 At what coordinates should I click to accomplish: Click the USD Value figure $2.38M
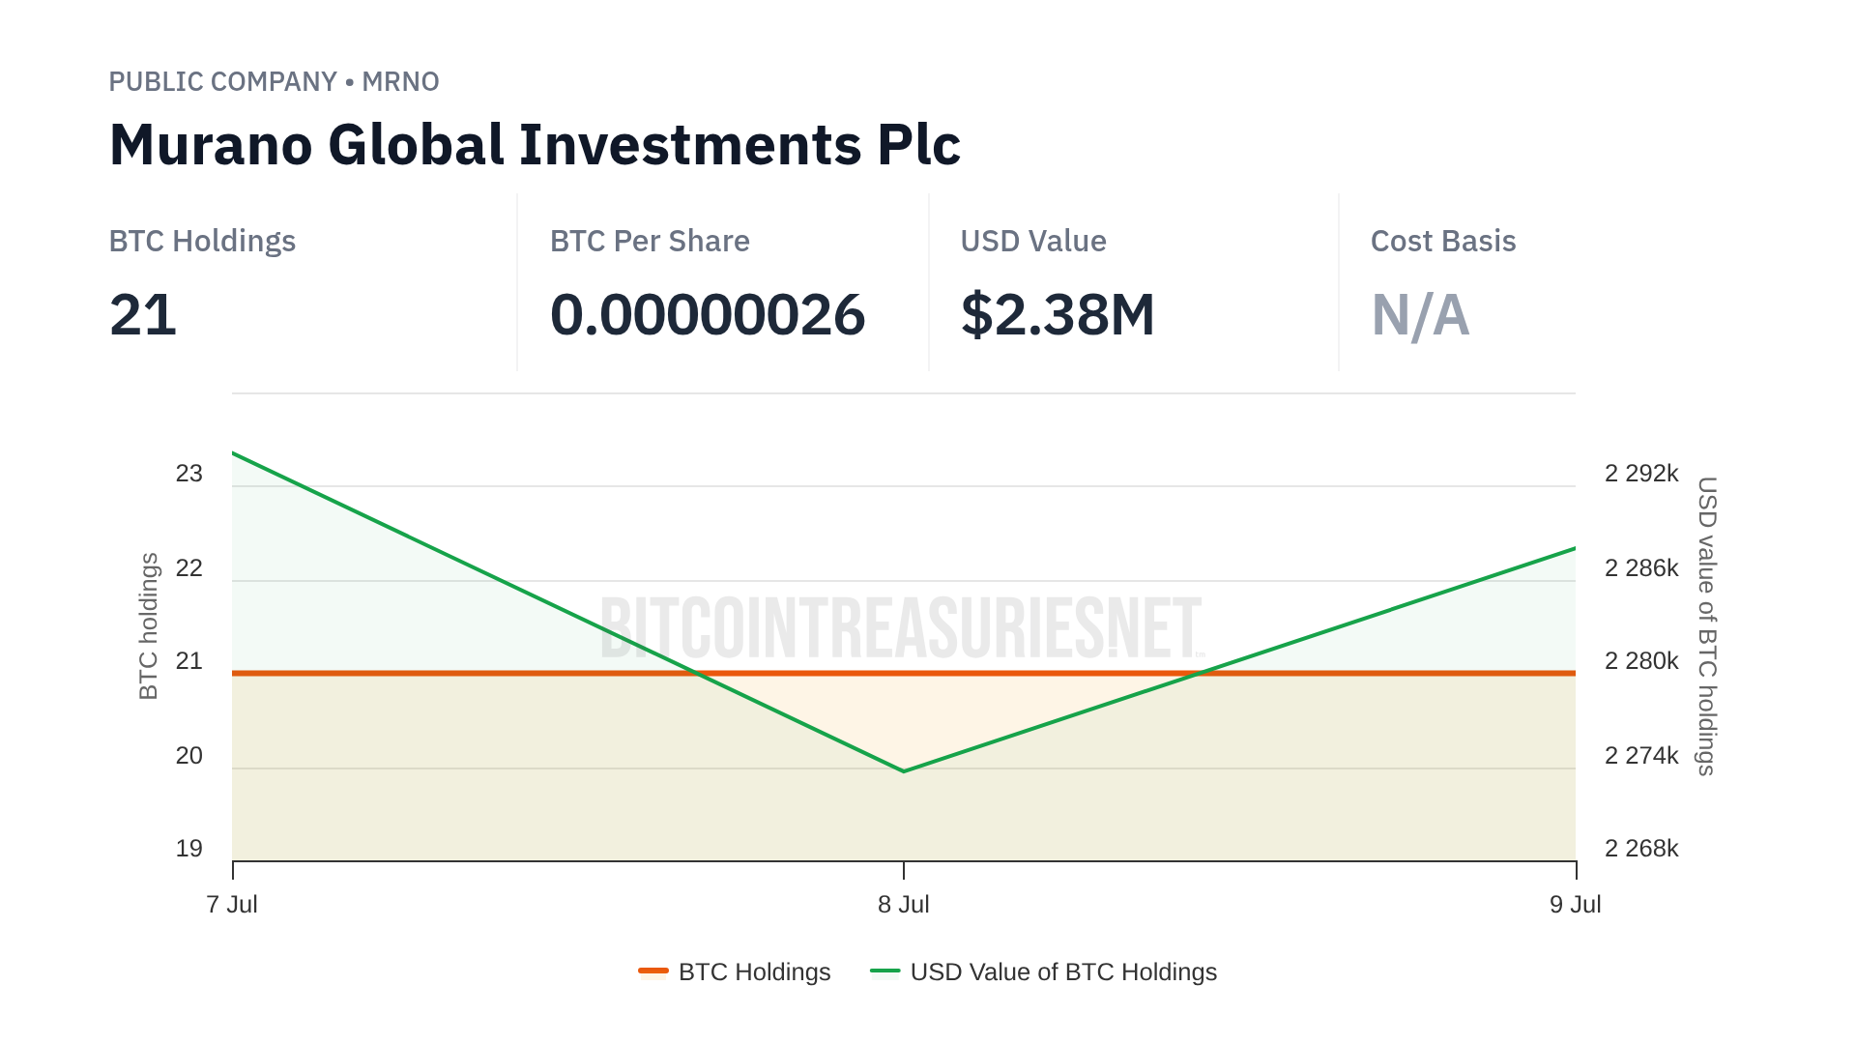coord(1058,315)
